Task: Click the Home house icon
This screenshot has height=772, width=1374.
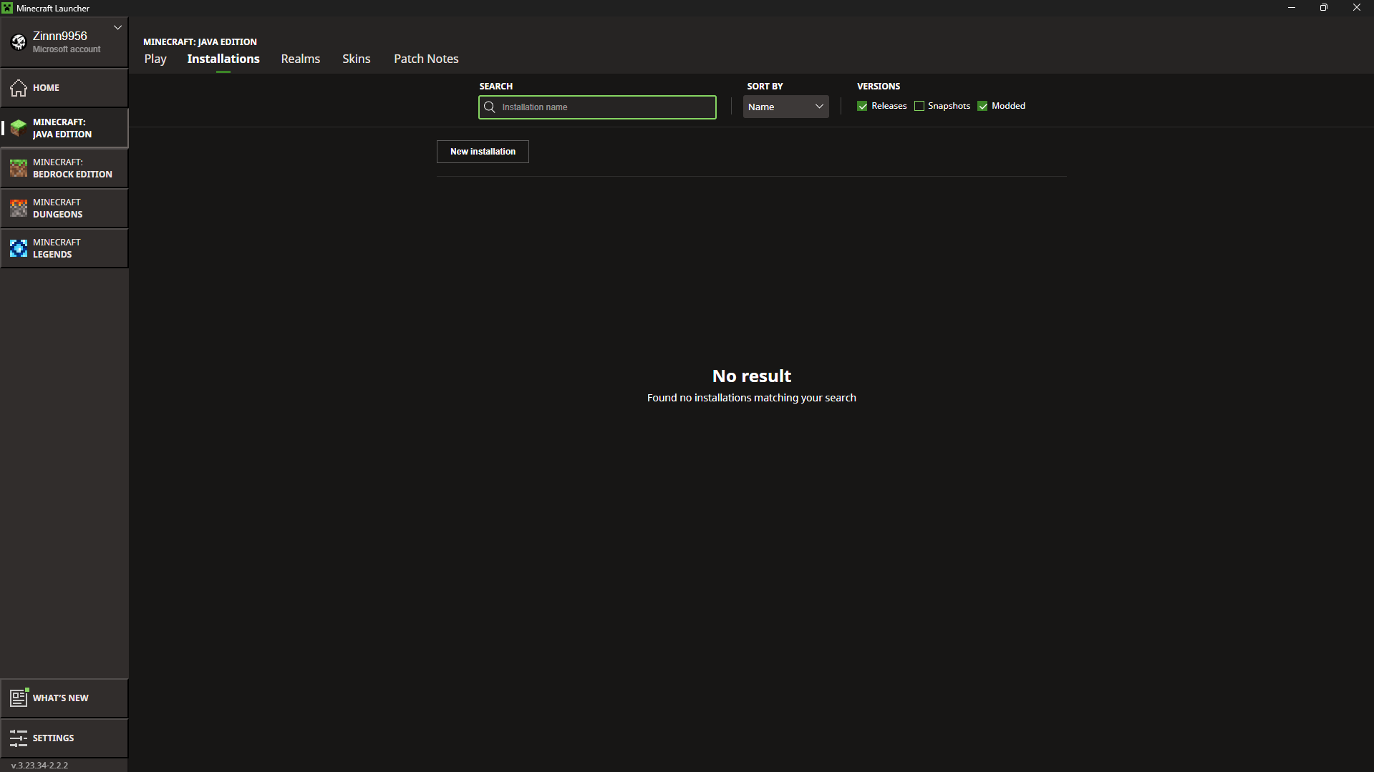Action: [x=19, y=87]
